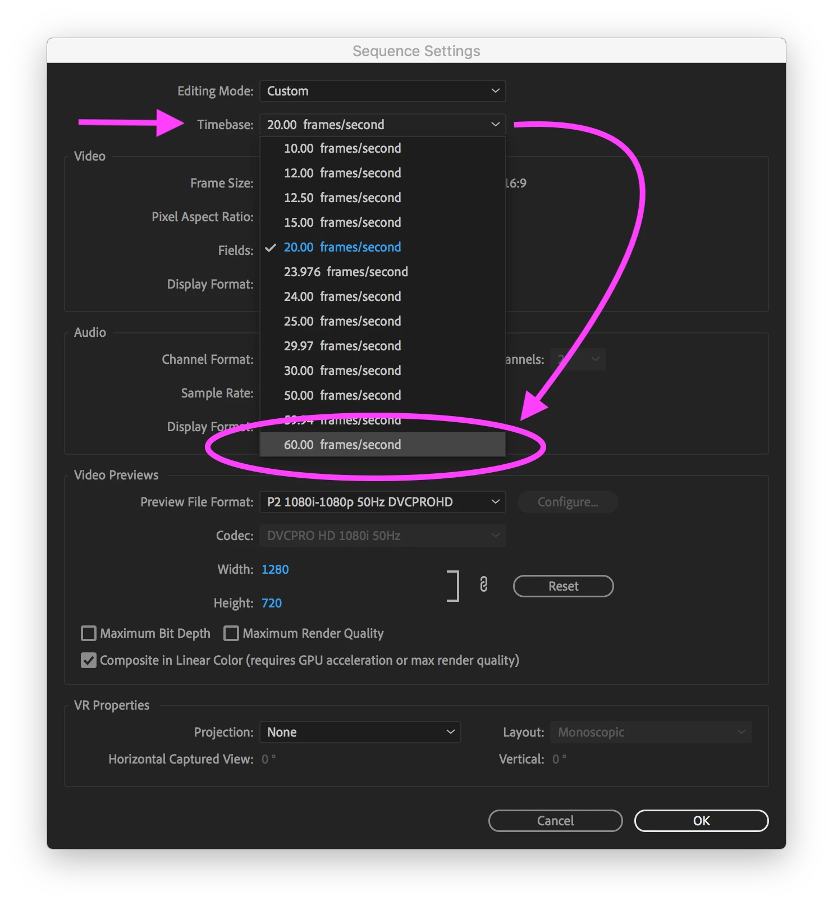Click the Preview Height value 720
This screenshot has height=905, width=833.
[x=272, y=603]
